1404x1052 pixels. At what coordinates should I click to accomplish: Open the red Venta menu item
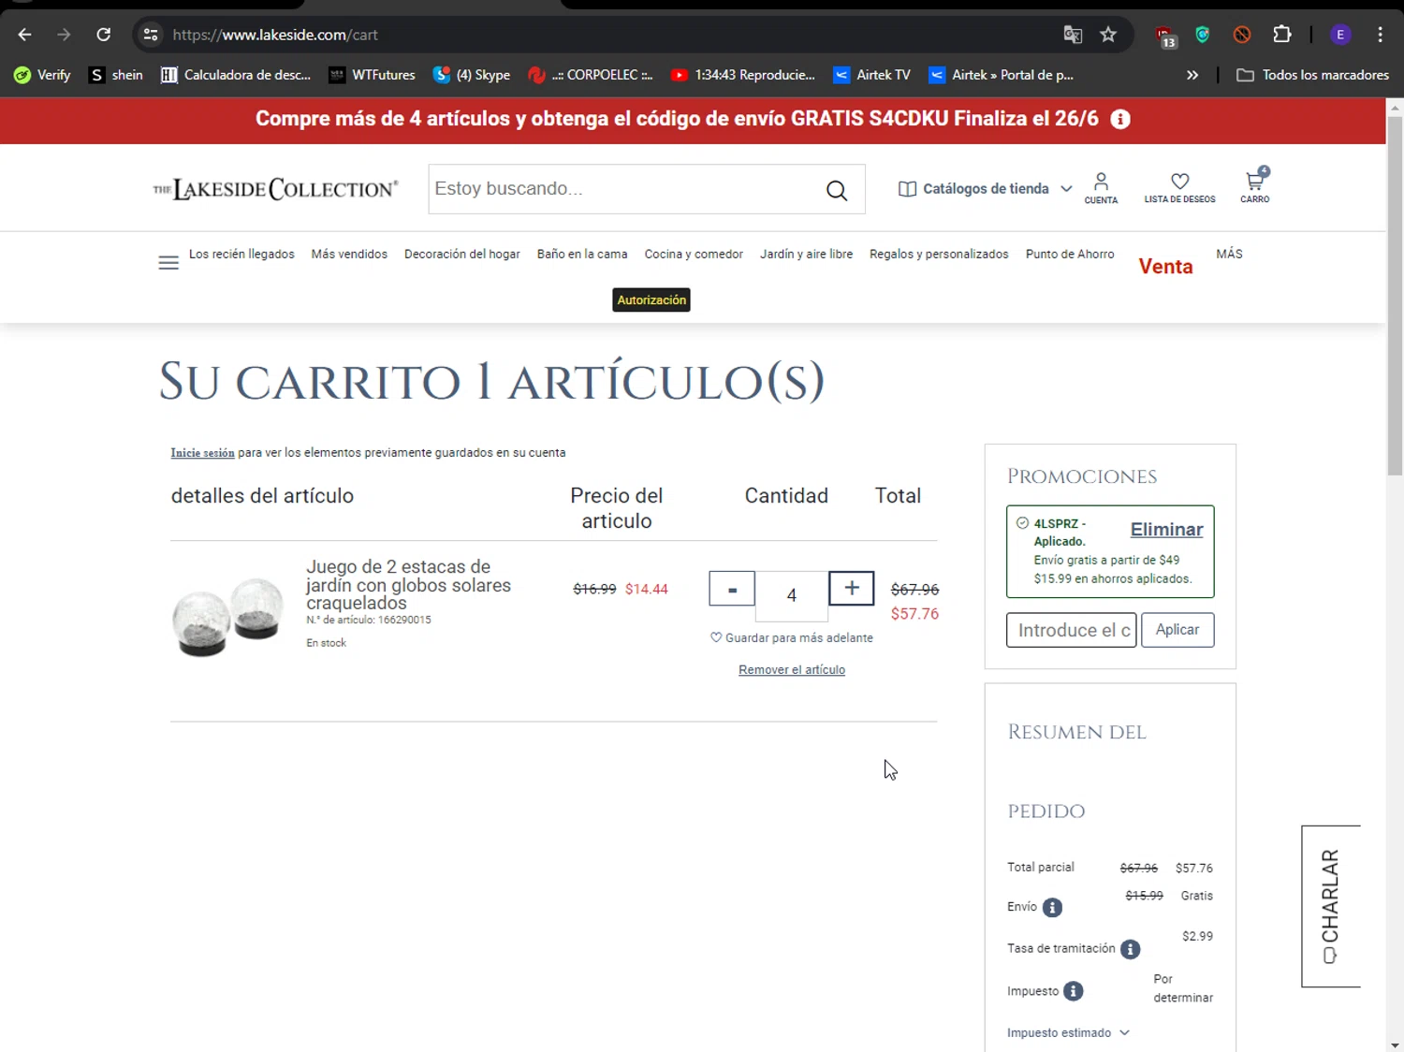(x=1165, y=267)
